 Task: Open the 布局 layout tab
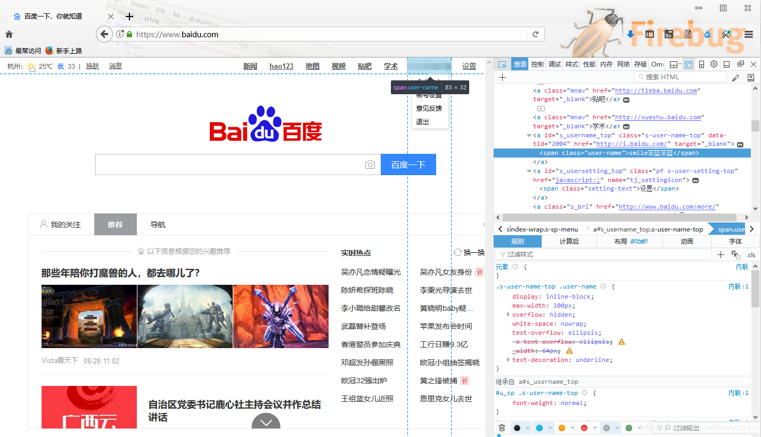630,241
